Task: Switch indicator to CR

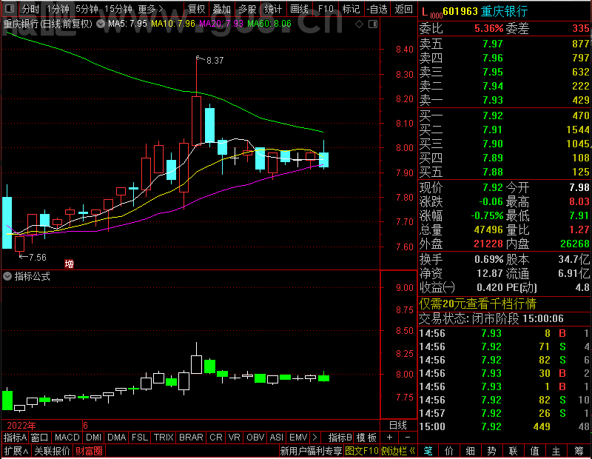Action: [216, 438]
